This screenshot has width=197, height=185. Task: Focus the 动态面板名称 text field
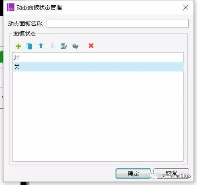tap(117, 23)
